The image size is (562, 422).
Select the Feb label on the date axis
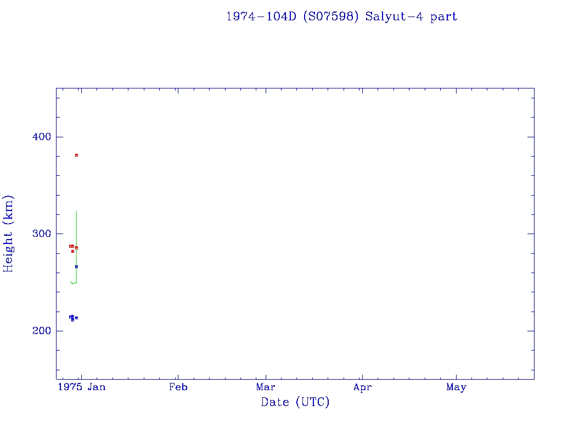[178, 387]
